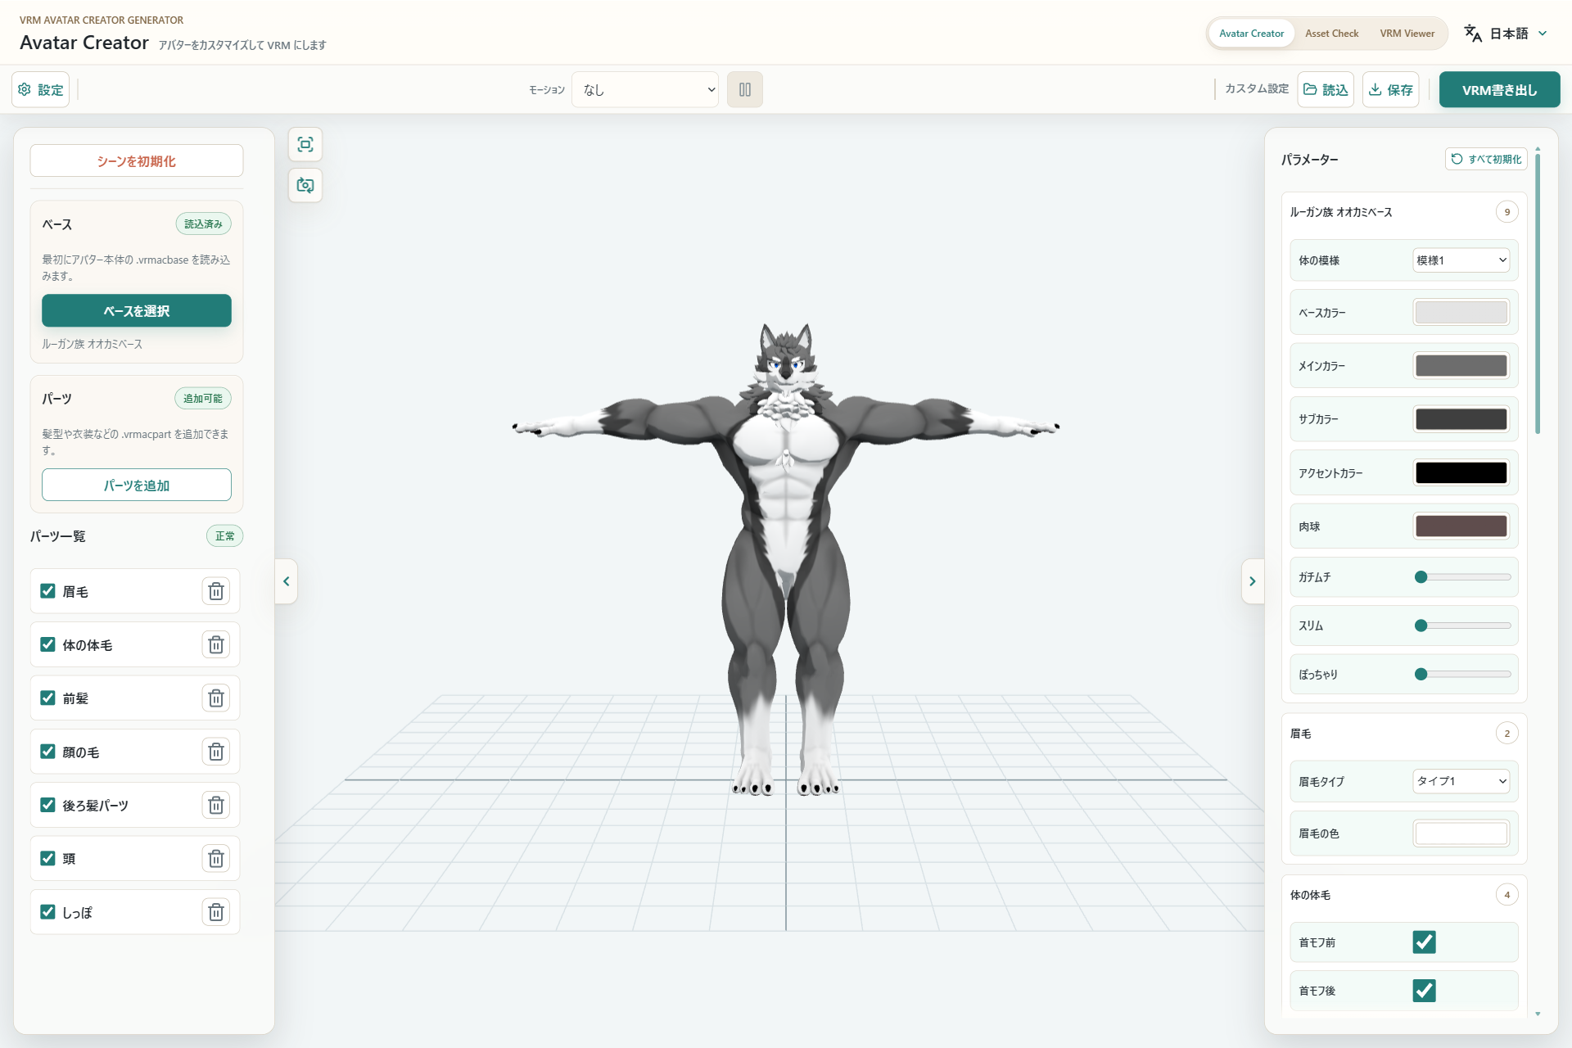Open the 肉球 color swatch
This screenshot has height=1048, width=1572.
(1461, 526)
